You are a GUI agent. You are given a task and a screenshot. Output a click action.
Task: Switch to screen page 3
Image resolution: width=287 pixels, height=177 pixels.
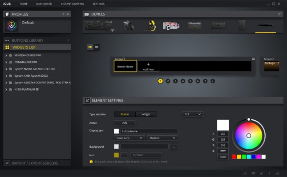click(x=175, y=81)
